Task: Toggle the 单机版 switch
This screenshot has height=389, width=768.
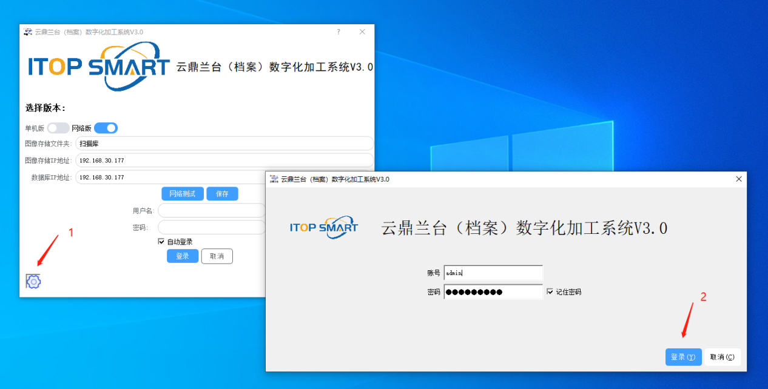Action: (x=58, y=128)
